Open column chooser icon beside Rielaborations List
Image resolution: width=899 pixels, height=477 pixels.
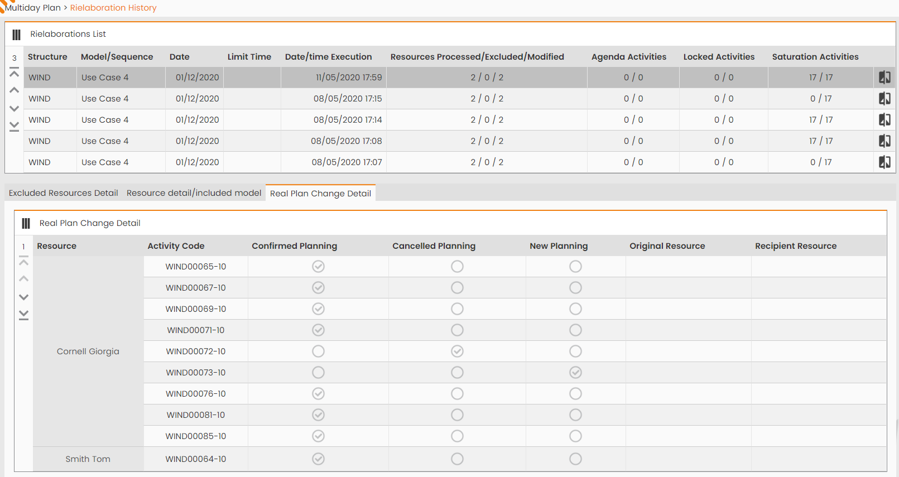(x=17, y=35)
